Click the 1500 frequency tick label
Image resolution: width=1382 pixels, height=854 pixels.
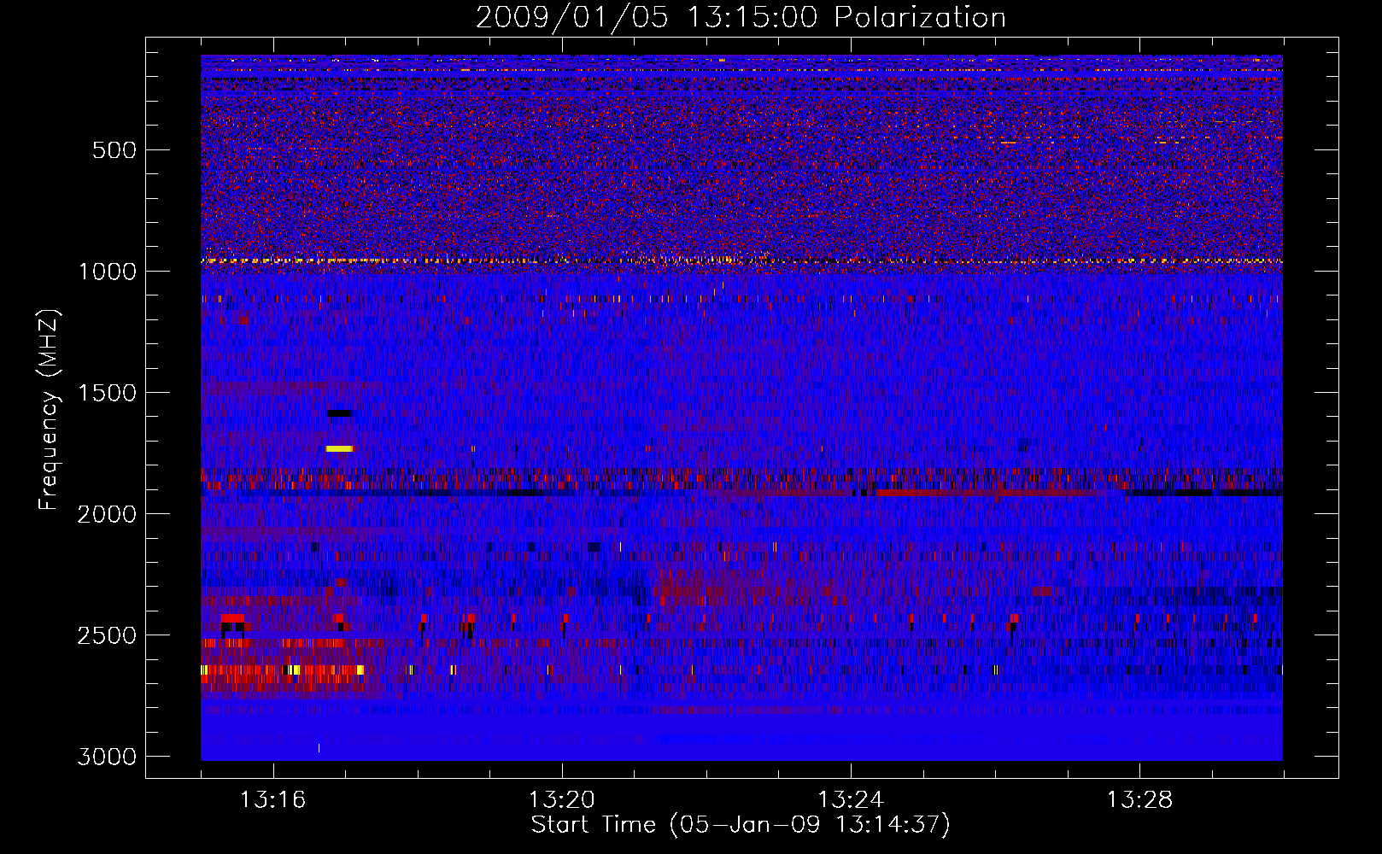[108, 393]
